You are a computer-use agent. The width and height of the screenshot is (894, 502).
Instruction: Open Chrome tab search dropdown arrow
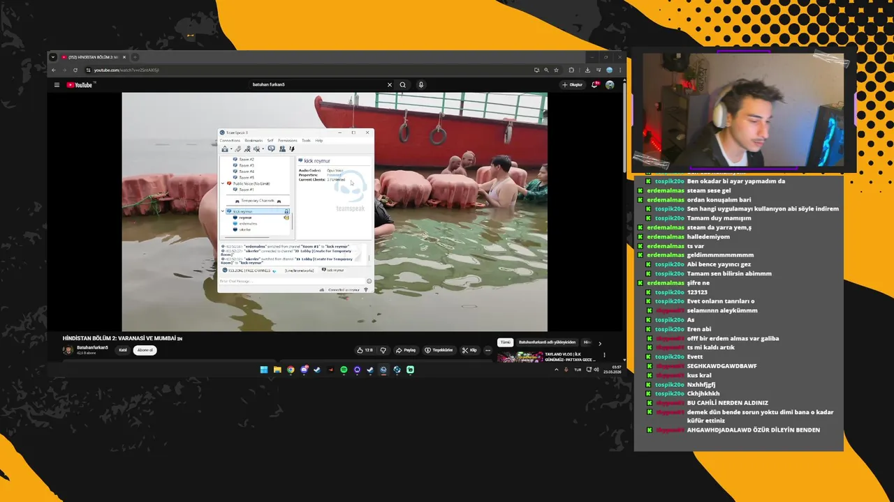coord(53,57)
